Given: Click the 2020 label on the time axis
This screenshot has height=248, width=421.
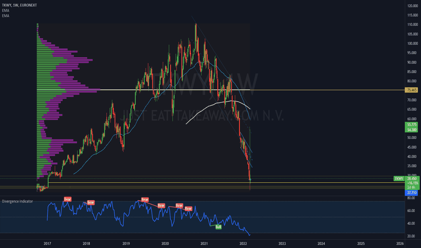Looking at the screenshot, I should point(165,243).
